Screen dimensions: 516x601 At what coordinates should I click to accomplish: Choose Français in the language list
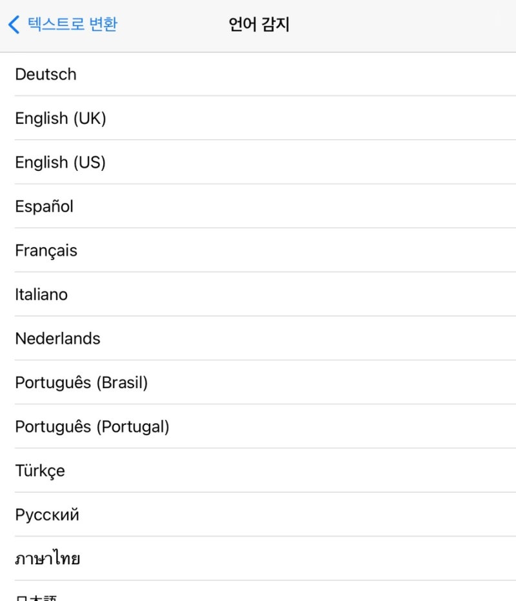tap(258, 250)
